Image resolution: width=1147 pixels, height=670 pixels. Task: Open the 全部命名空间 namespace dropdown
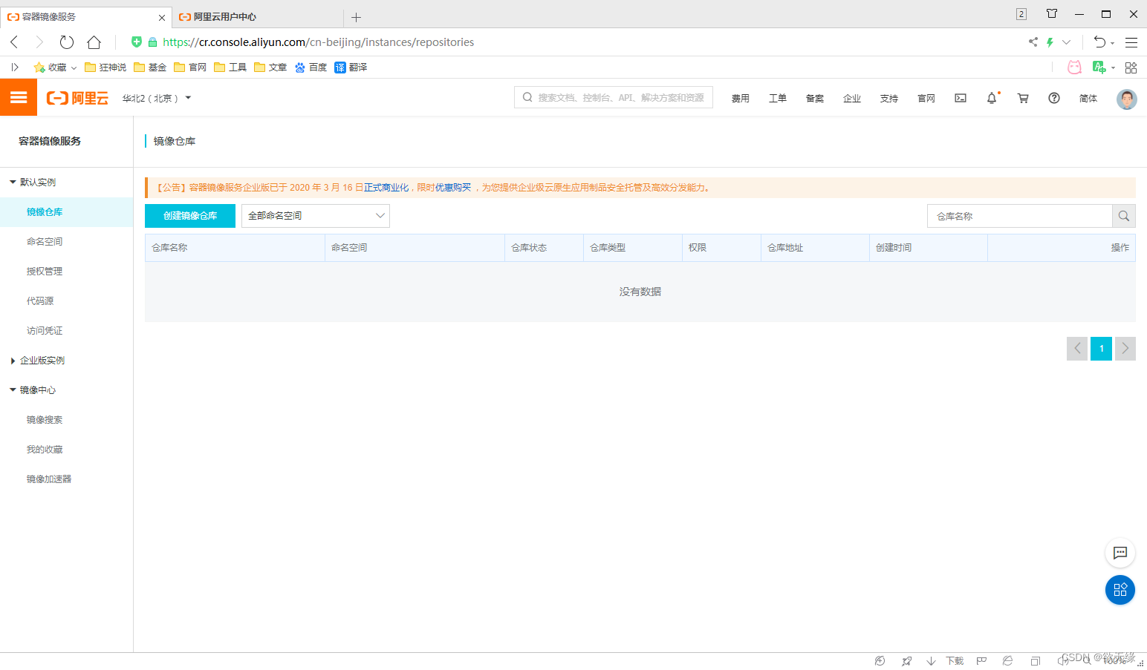(316, 216)
